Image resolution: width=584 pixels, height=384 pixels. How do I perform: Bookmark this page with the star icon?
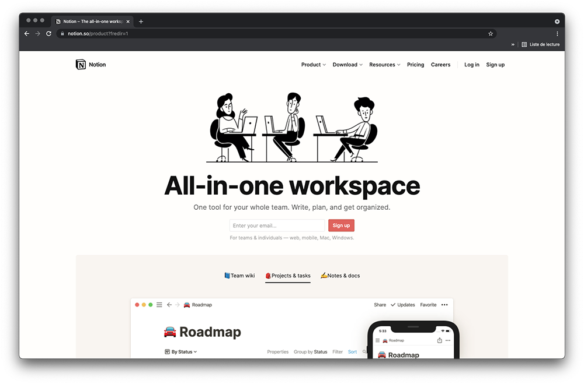(491, 33)
